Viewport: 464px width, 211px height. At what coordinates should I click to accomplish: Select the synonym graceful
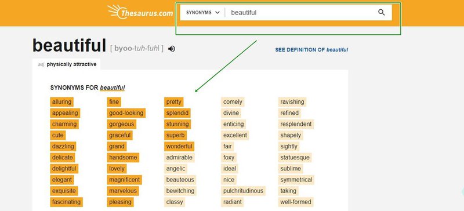click(x=119, y=135)
